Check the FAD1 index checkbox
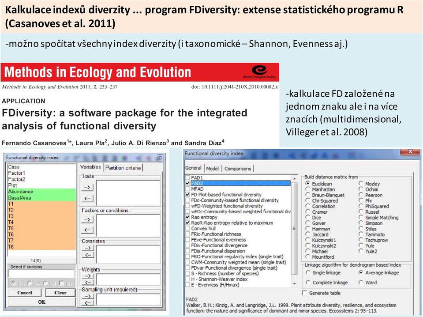423x317 pixels. 187,177
